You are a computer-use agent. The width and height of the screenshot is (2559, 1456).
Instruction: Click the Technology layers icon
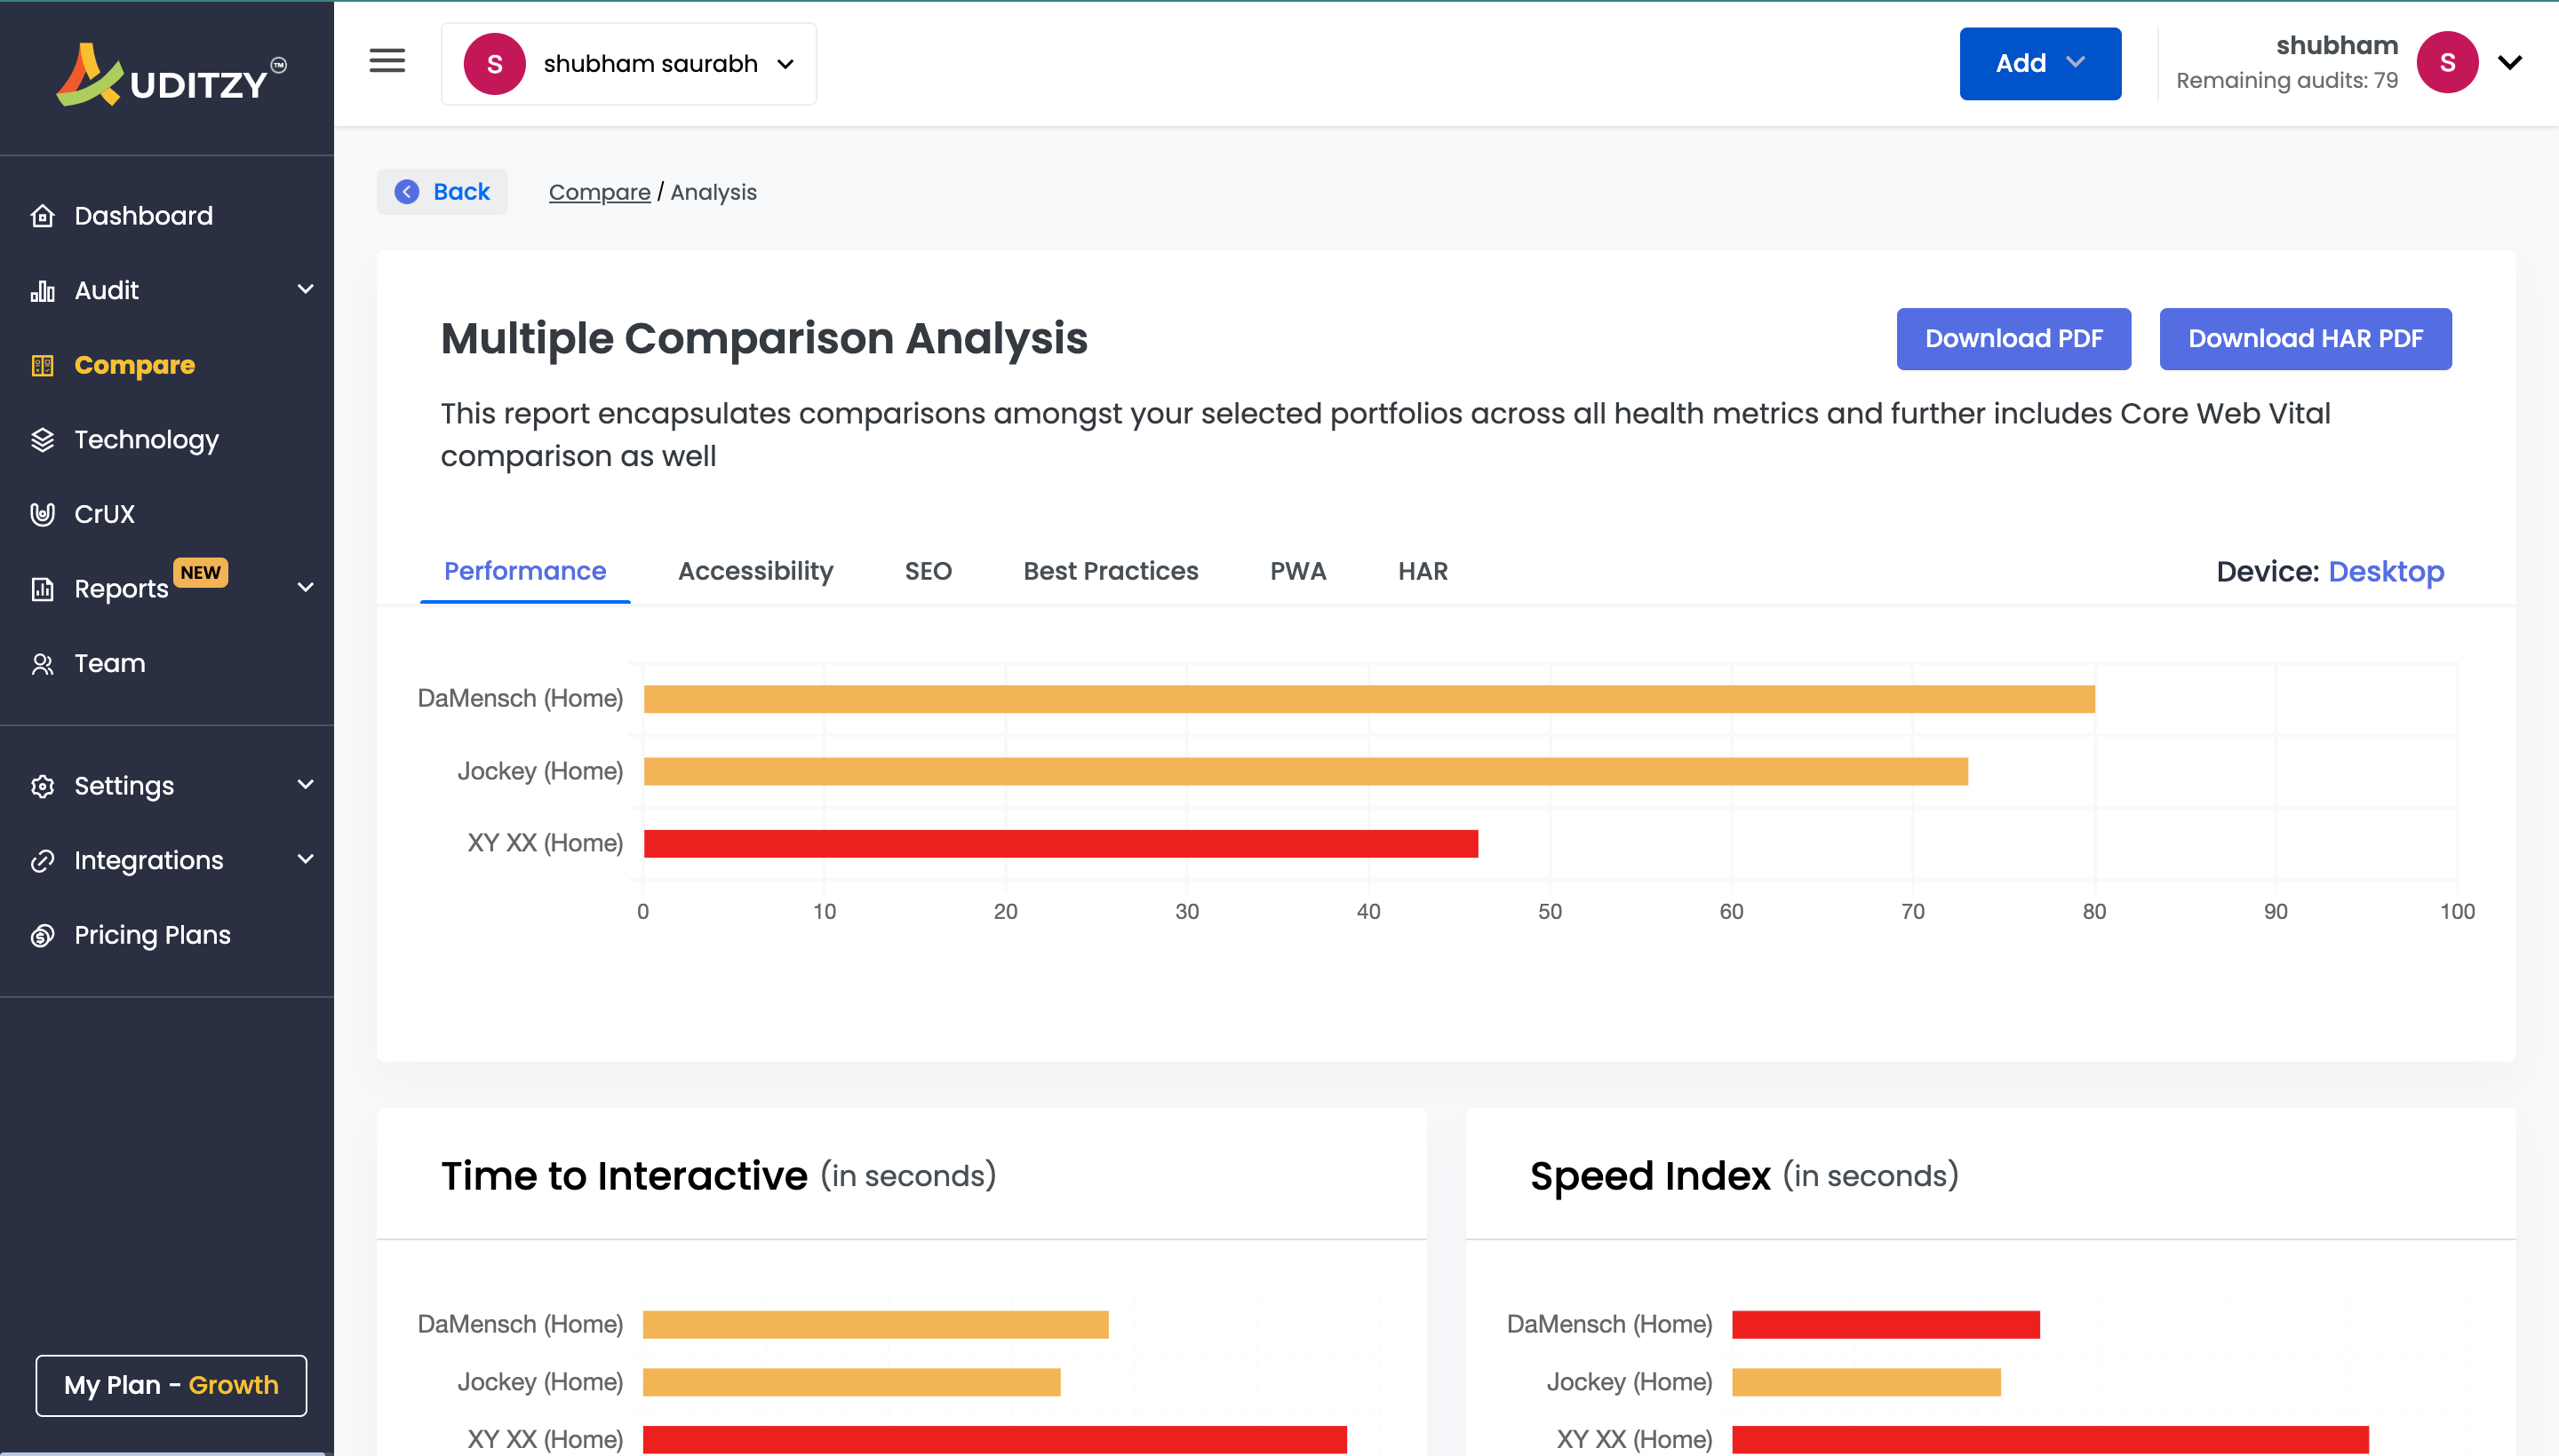click(x=42, y=439)
